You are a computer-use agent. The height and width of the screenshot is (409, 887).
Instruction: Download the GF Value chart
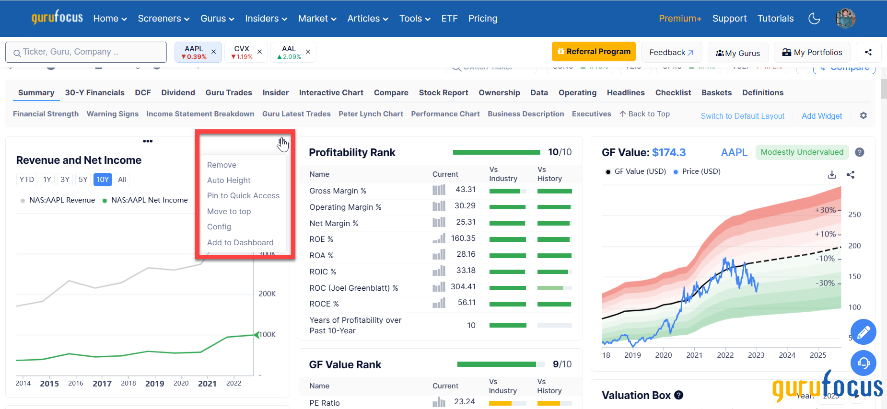click(832, 175)
